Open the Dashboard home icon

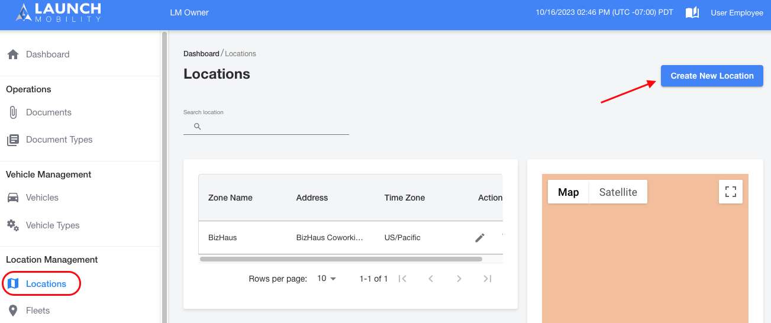click(x=12, y=54)
